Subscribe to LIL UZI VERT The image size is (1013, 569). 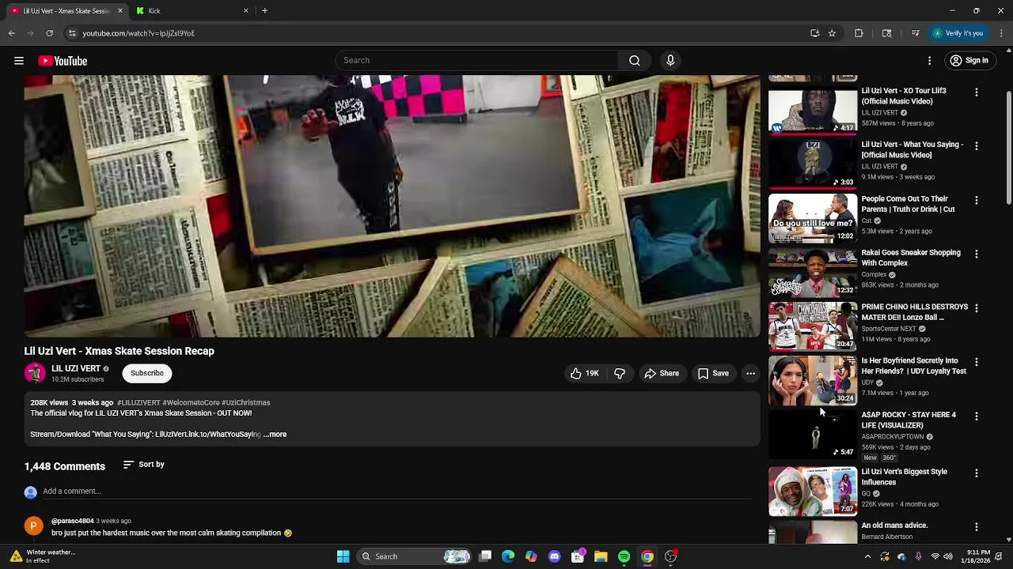click(147, 373)
